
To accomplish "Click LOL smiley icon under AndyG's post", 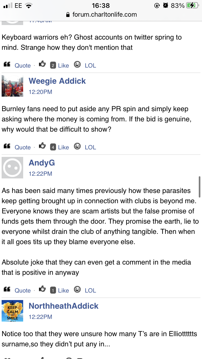I will tap(77, 290).
